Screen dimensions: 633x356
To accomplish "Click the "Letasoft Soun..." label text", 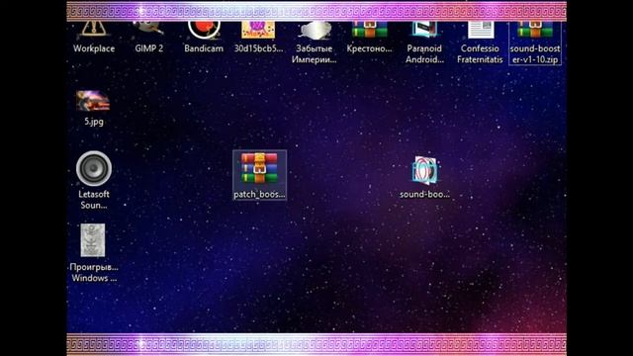I will [94, 200].
